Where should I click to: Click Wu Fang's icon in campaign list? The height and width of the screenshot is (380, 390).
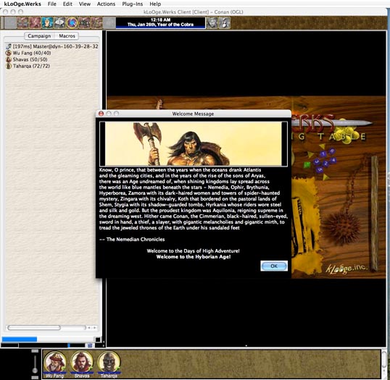tap(9, 53)
